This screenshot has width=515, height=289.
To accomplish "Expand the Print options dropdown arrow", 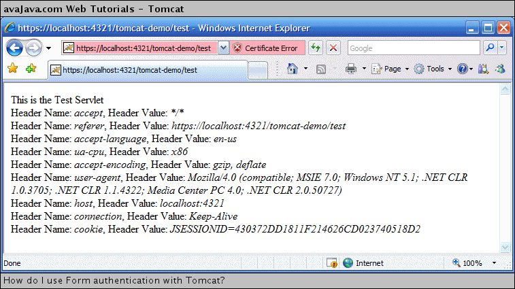I will point(364,69).
